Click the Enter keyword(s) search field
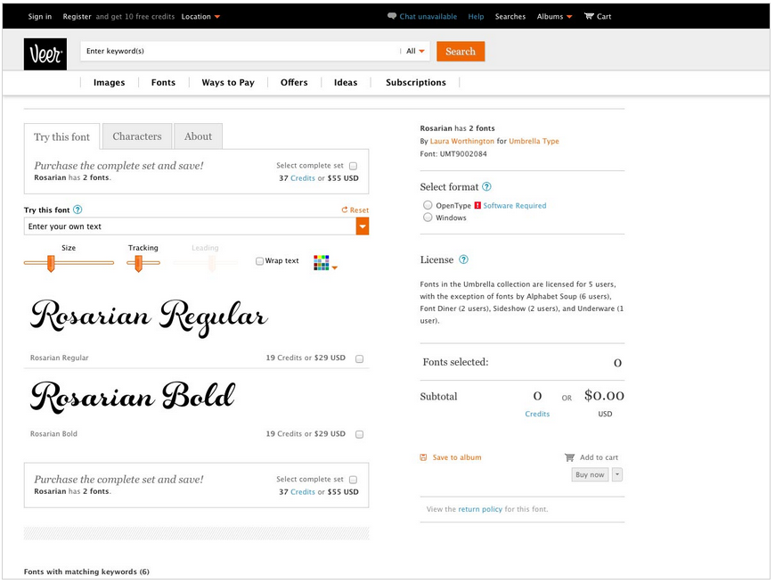 click(241, 51)
